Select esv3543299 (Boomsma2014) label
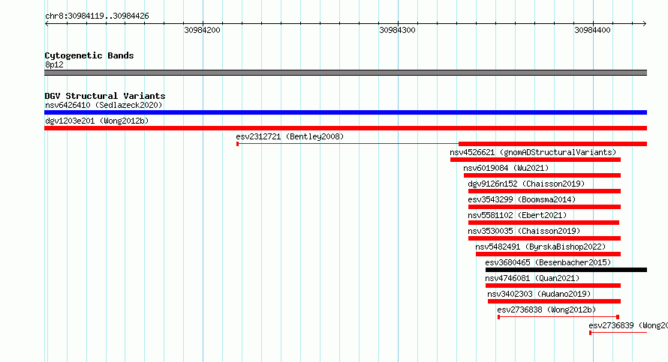668x362 pixels. [x=522, y=199]
